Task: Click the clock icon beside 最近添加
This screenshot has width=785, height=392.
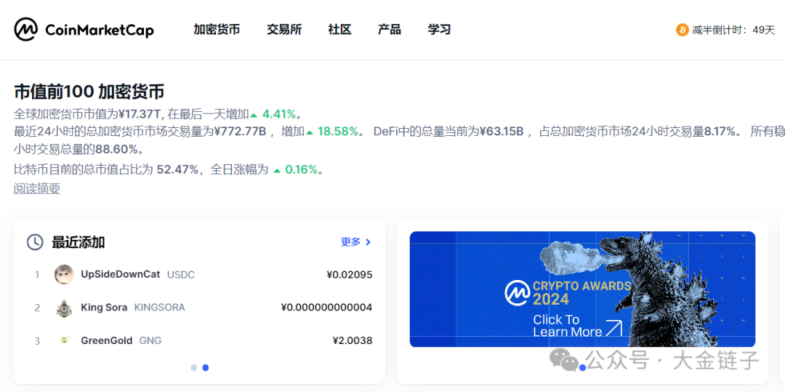Action: (x=35, y=242)
